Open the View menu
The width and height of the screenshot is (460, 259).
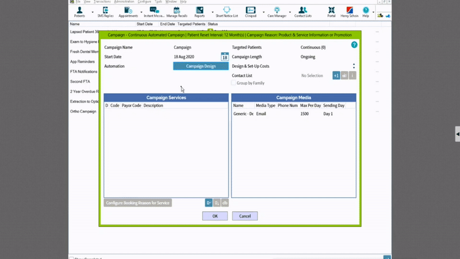point(87,2)
